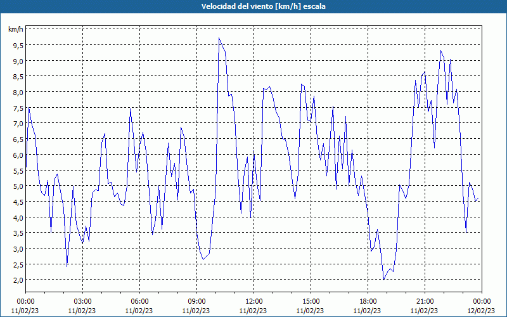Click the '00:00' label above '12/02/23'
Image resolution: width=507 pixels, height=317 pixels.
[x=482, y=302]
